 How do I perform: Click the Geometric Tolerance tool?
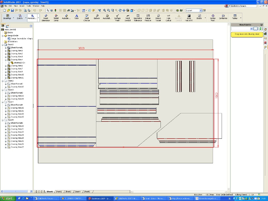(138, 18)
